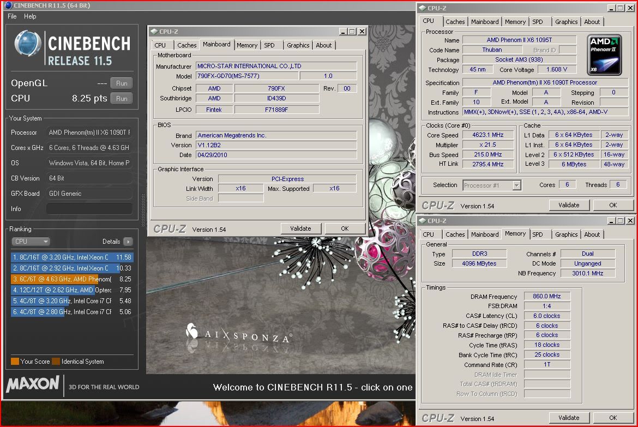Open the About tab in the Mainboard window

[324, 45]
